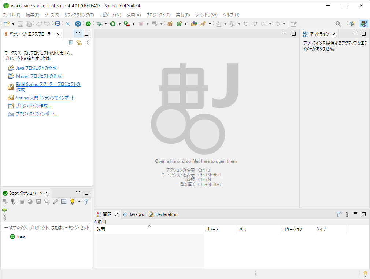Open the dropdown next to the Run button
370x279 pixels.
tap(119, 23)
